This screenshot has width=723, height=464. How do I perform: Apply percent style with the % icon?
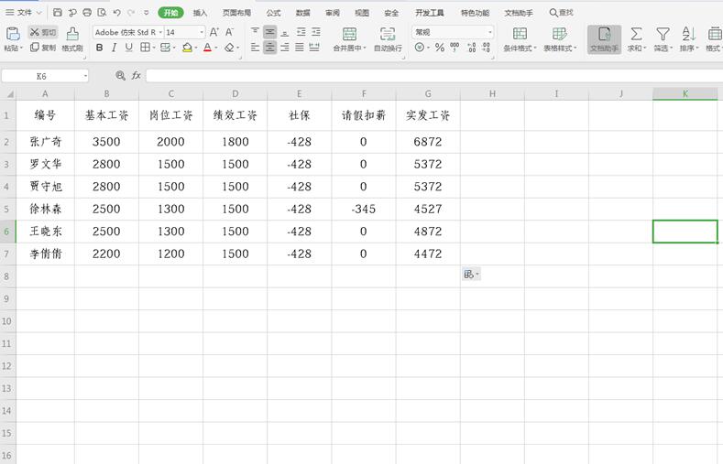pyautogui.click(x=440, y=48)
